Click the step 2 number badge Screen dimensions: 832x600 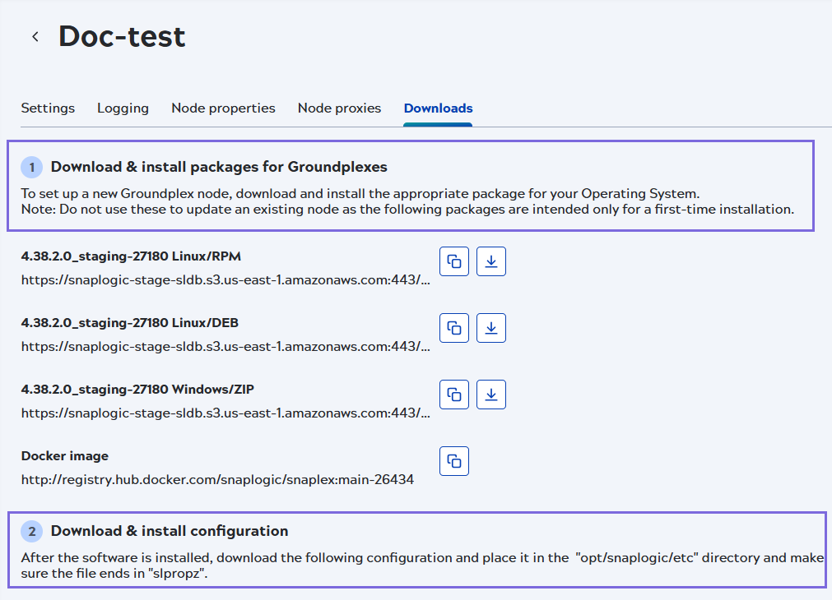pyautogui.click(x=32, y=532)
